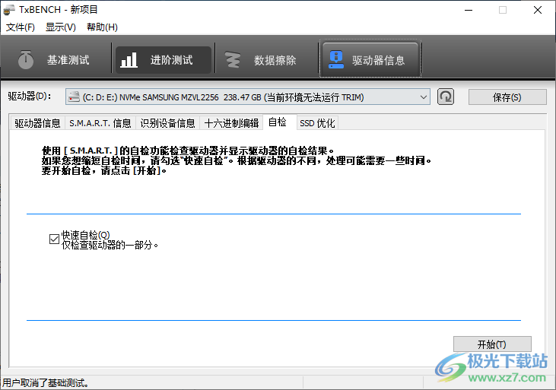
Task: Click status bar text 用户取消了基础测试
Action: tap(46, 383)
